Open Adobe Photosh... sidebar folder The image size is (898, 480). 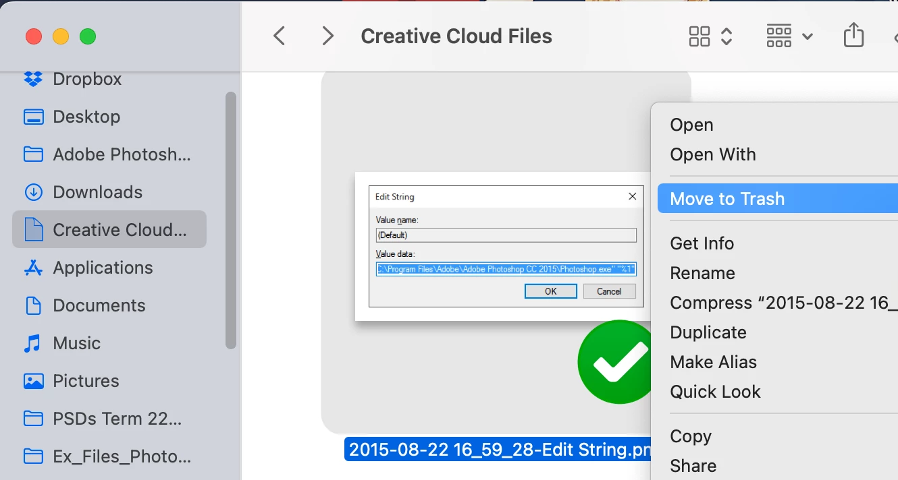tap(122, 154)
